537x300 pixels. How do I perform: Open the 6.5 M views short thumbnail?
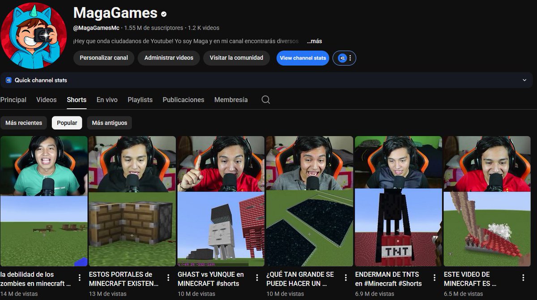click(x=487, y=201)
